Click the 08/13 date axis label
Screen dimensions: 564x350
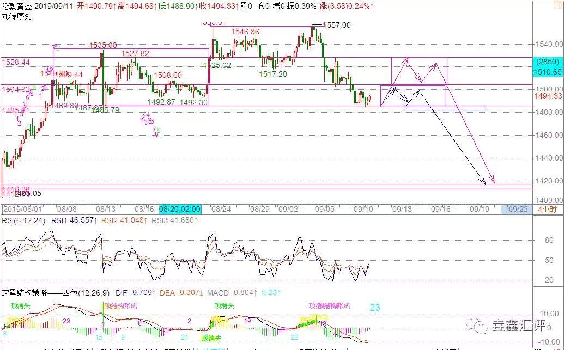click(105, 209)
